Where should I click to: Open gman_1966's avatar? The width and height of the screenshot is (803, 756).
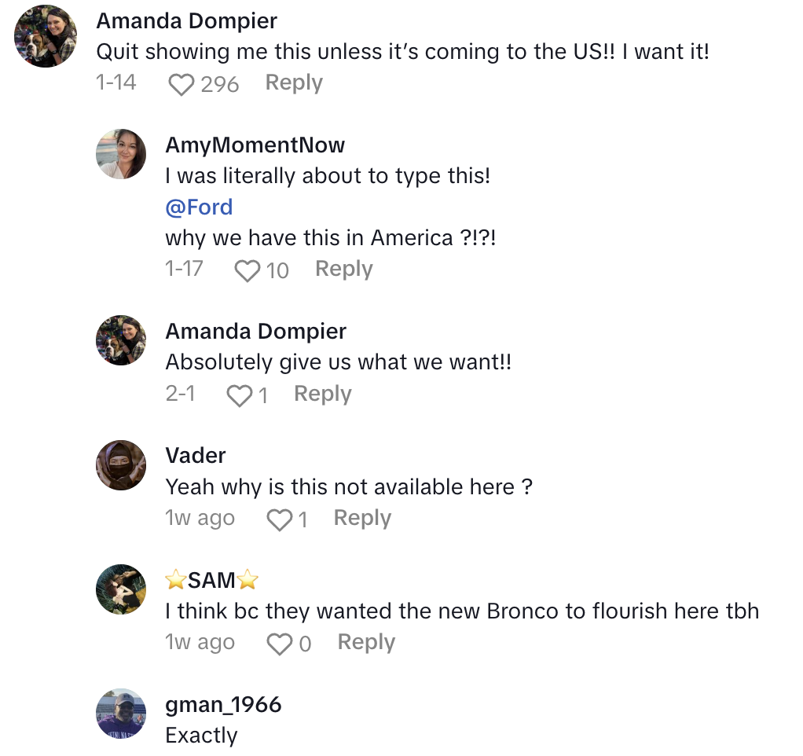click(x=121, y=713)
